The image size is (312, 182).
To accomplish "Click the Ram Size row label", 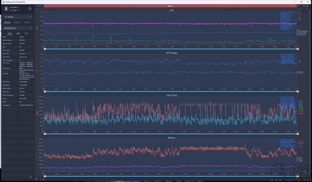I will coord(6,92).
